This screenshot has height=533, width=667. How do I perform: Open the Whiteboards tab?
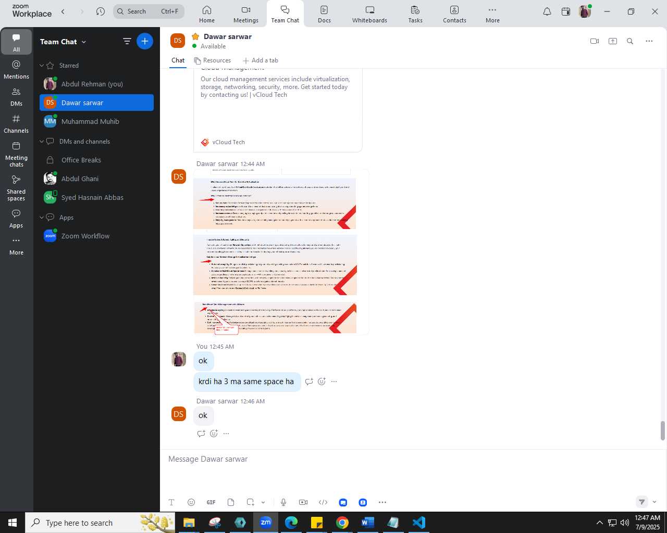(369, 14)
